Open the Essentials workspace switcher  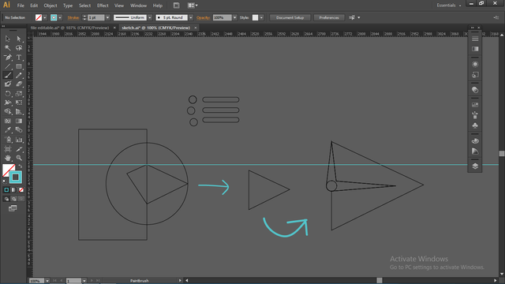tap(449, 6)
